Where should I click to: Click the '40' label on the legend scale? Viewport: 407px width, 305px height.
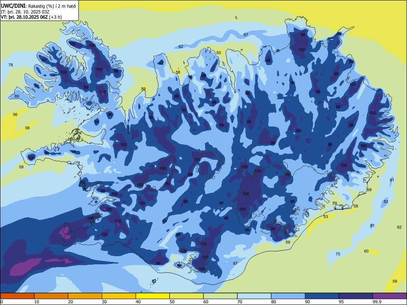(x=138, y=302)
